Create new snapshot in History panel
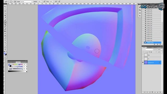This screenshot has width=167, height=94. 157,44
